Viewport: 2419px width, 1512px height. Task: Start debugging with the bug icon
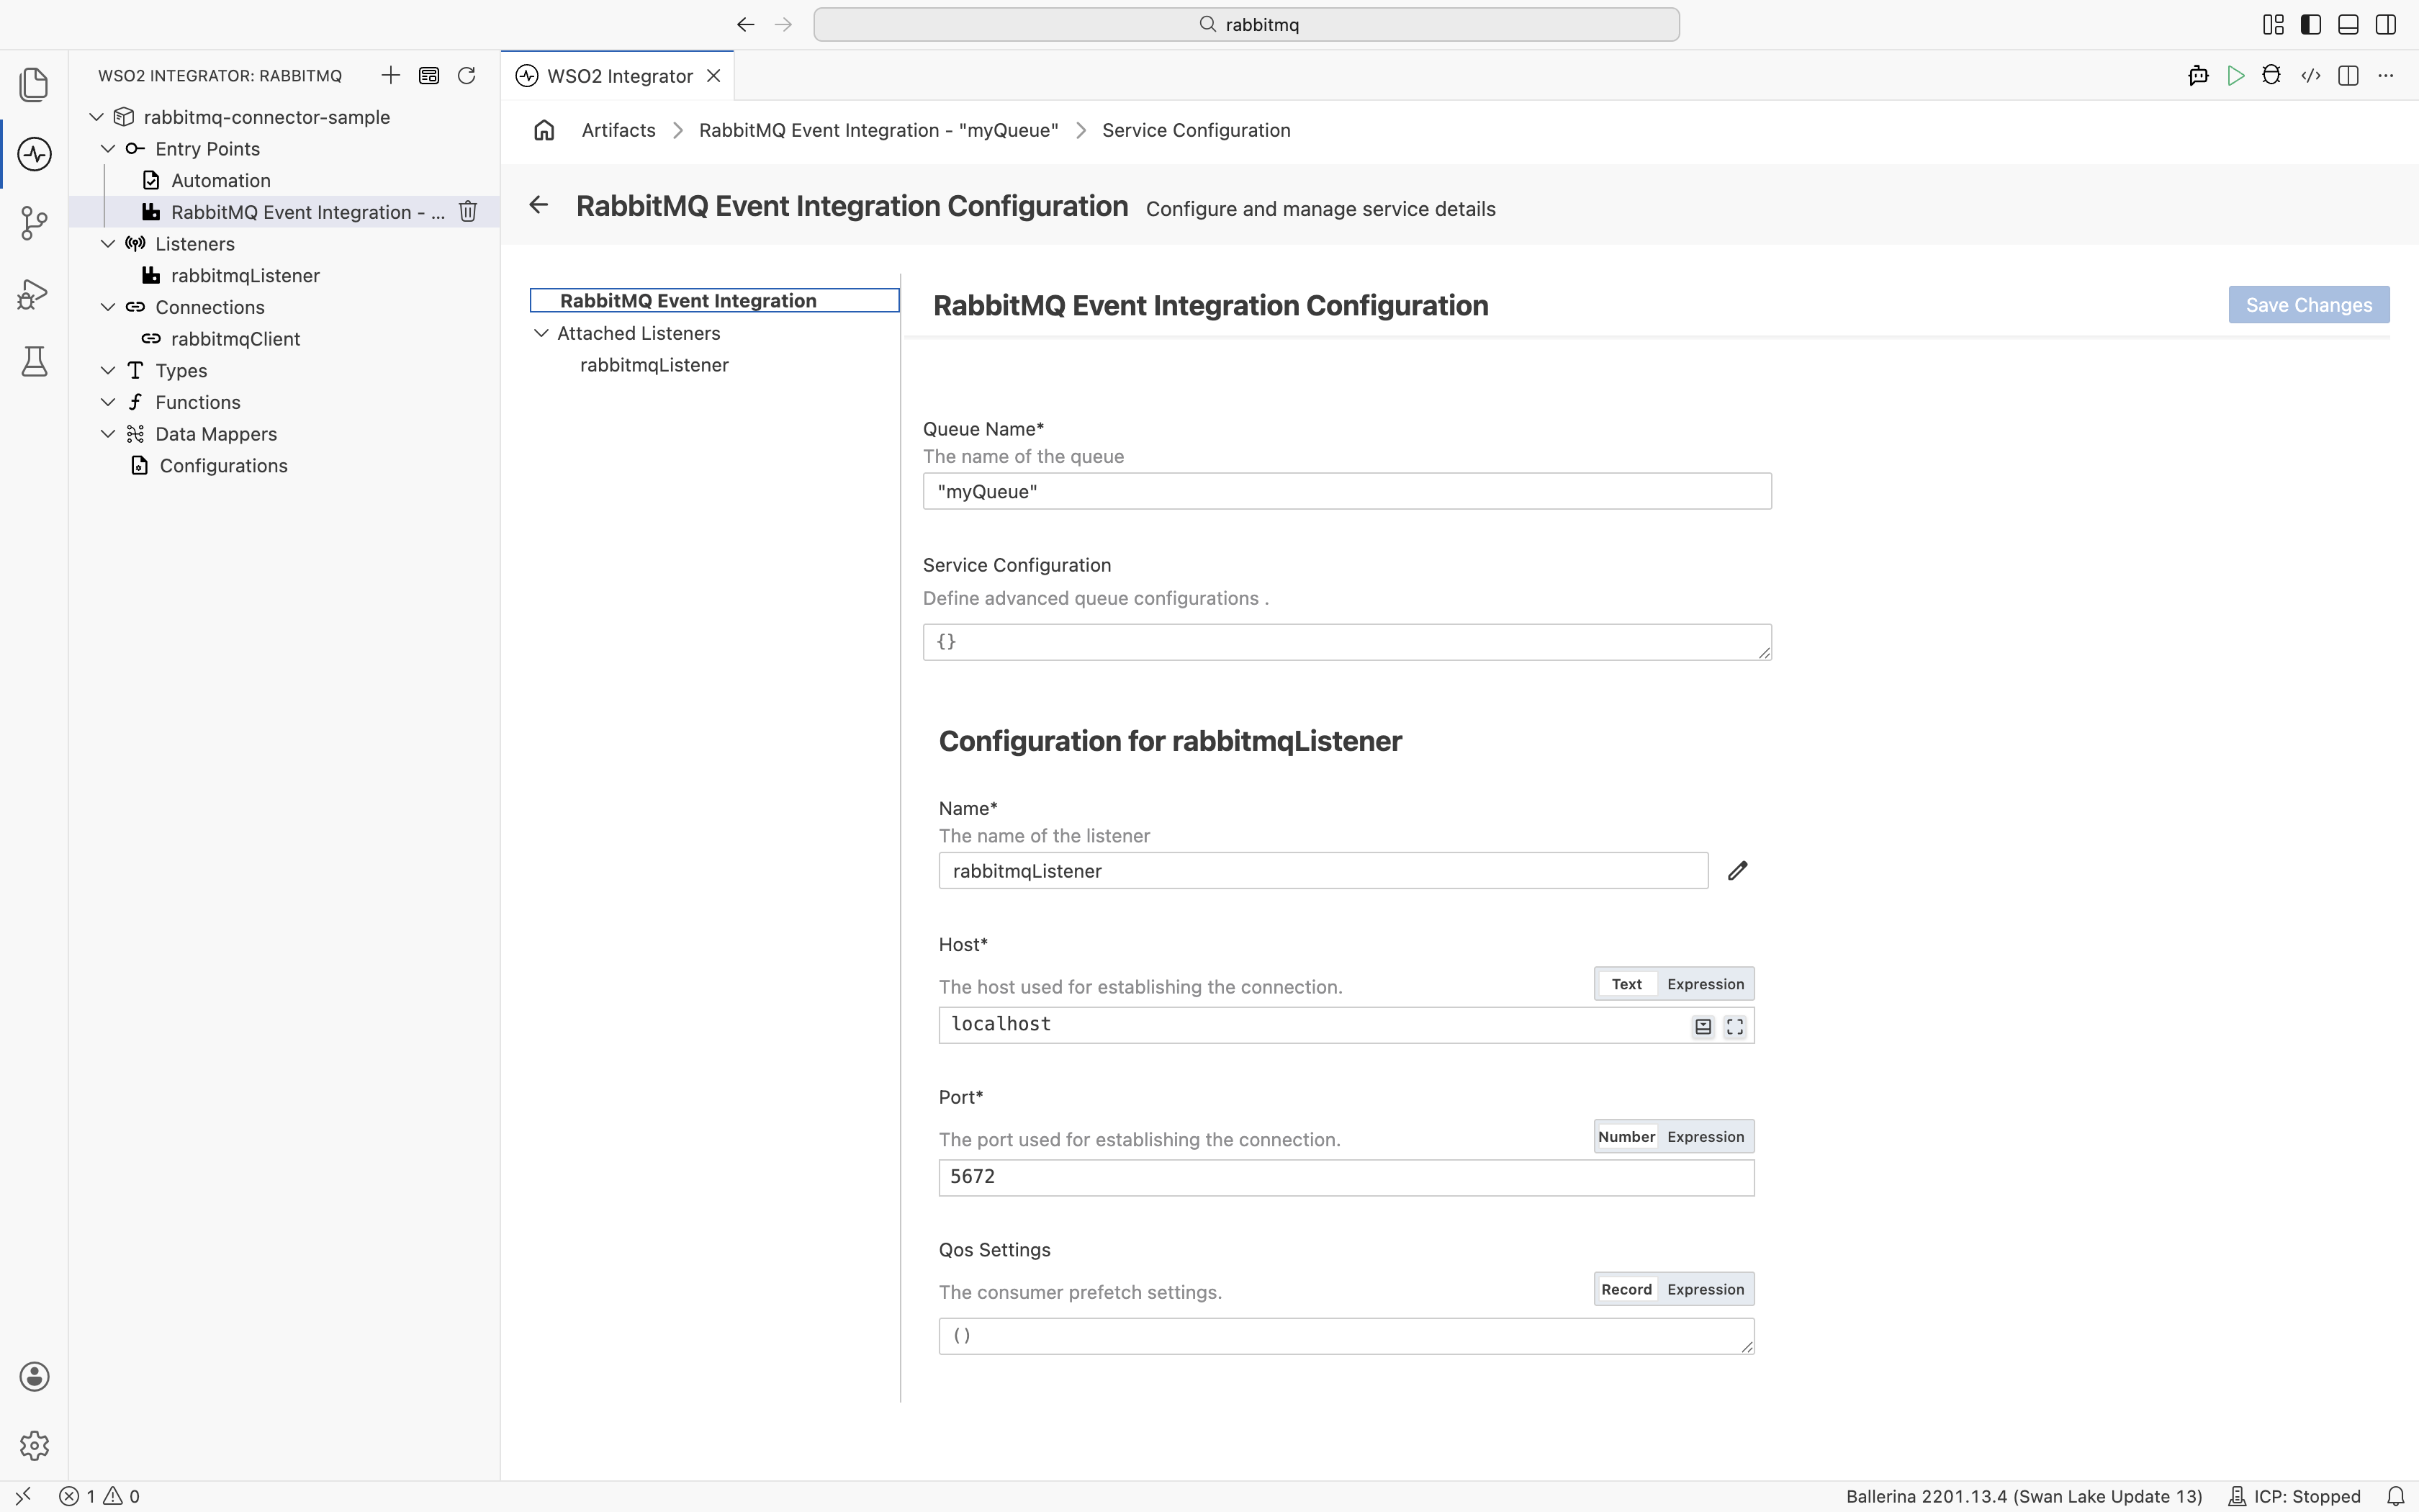[x=2271, y=75]
